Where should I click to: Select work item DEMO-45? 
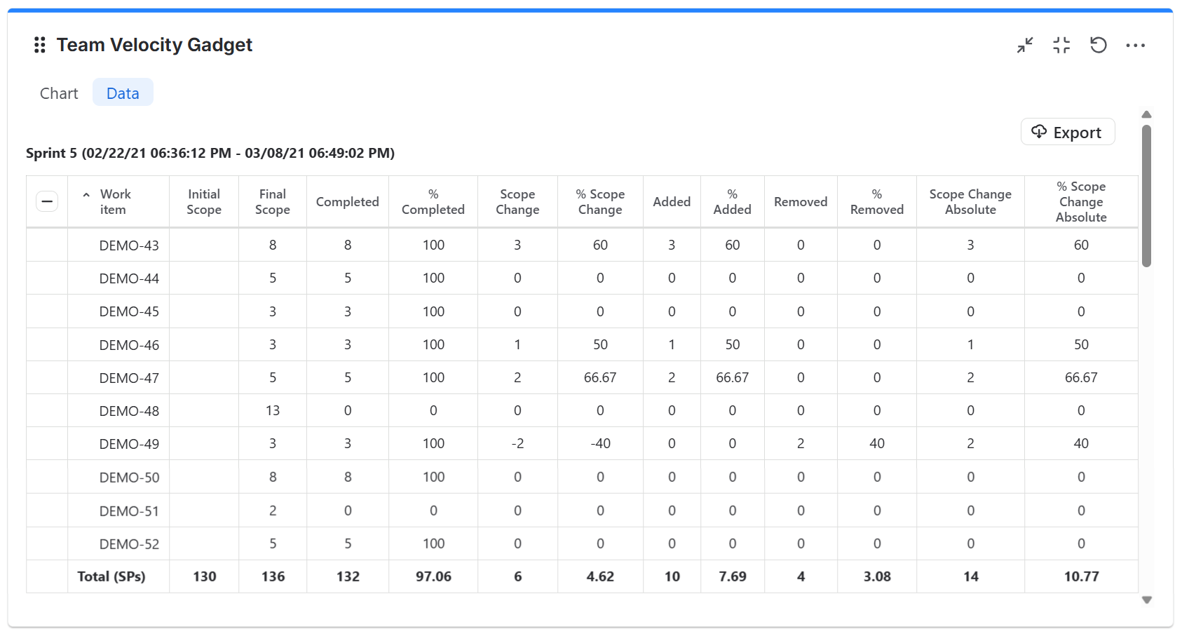click(129, 311)
